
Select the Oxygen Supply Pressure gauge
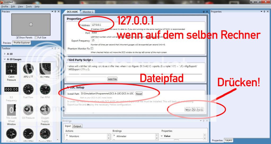45,115
